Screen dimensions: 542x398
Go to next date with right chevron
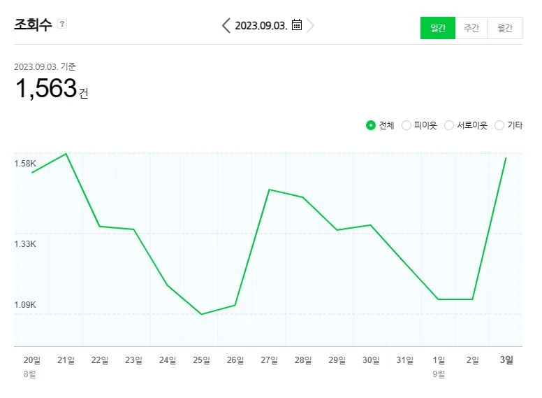pos(311,26)
